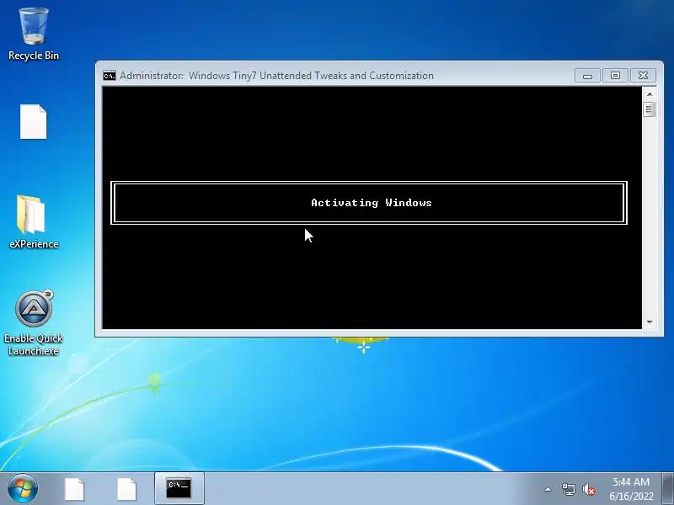Maximize the Tiny7 Tweaks console window
The height and width of the screenshot is (505, 674).
coord(615,76)
